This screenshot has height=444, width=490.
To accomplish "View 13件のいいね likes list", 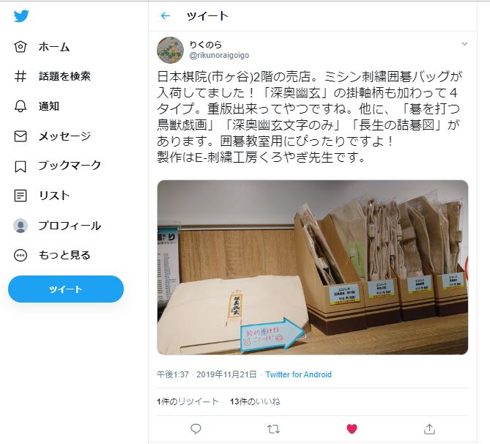I will (255, 402).
